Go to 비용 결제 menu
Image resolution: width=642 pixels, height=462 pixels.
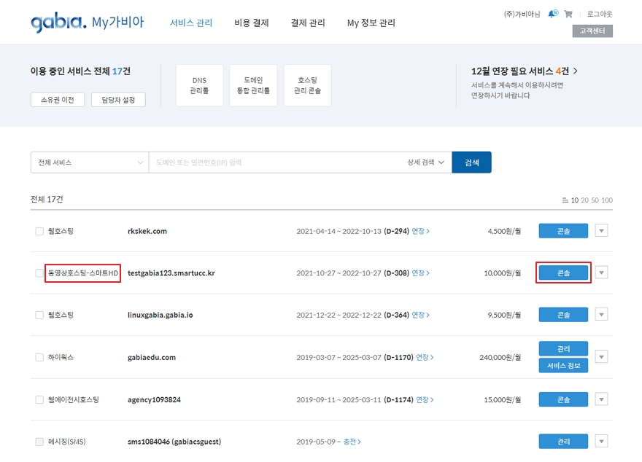click(252, 23)
